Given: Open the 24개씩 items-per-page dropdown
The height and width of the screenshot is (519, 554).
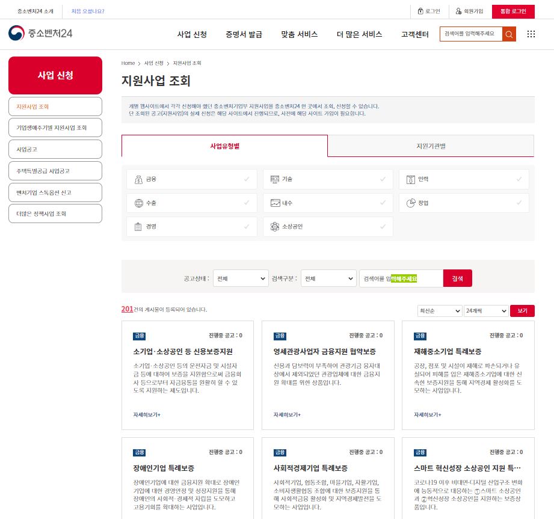Looking at the screenshot, I should tap(485, 310).
